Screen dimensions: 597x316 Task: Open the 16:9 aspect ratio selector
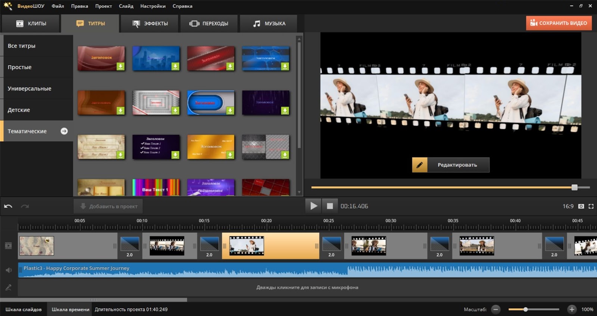pyautogui.click(x=568, y=206)
